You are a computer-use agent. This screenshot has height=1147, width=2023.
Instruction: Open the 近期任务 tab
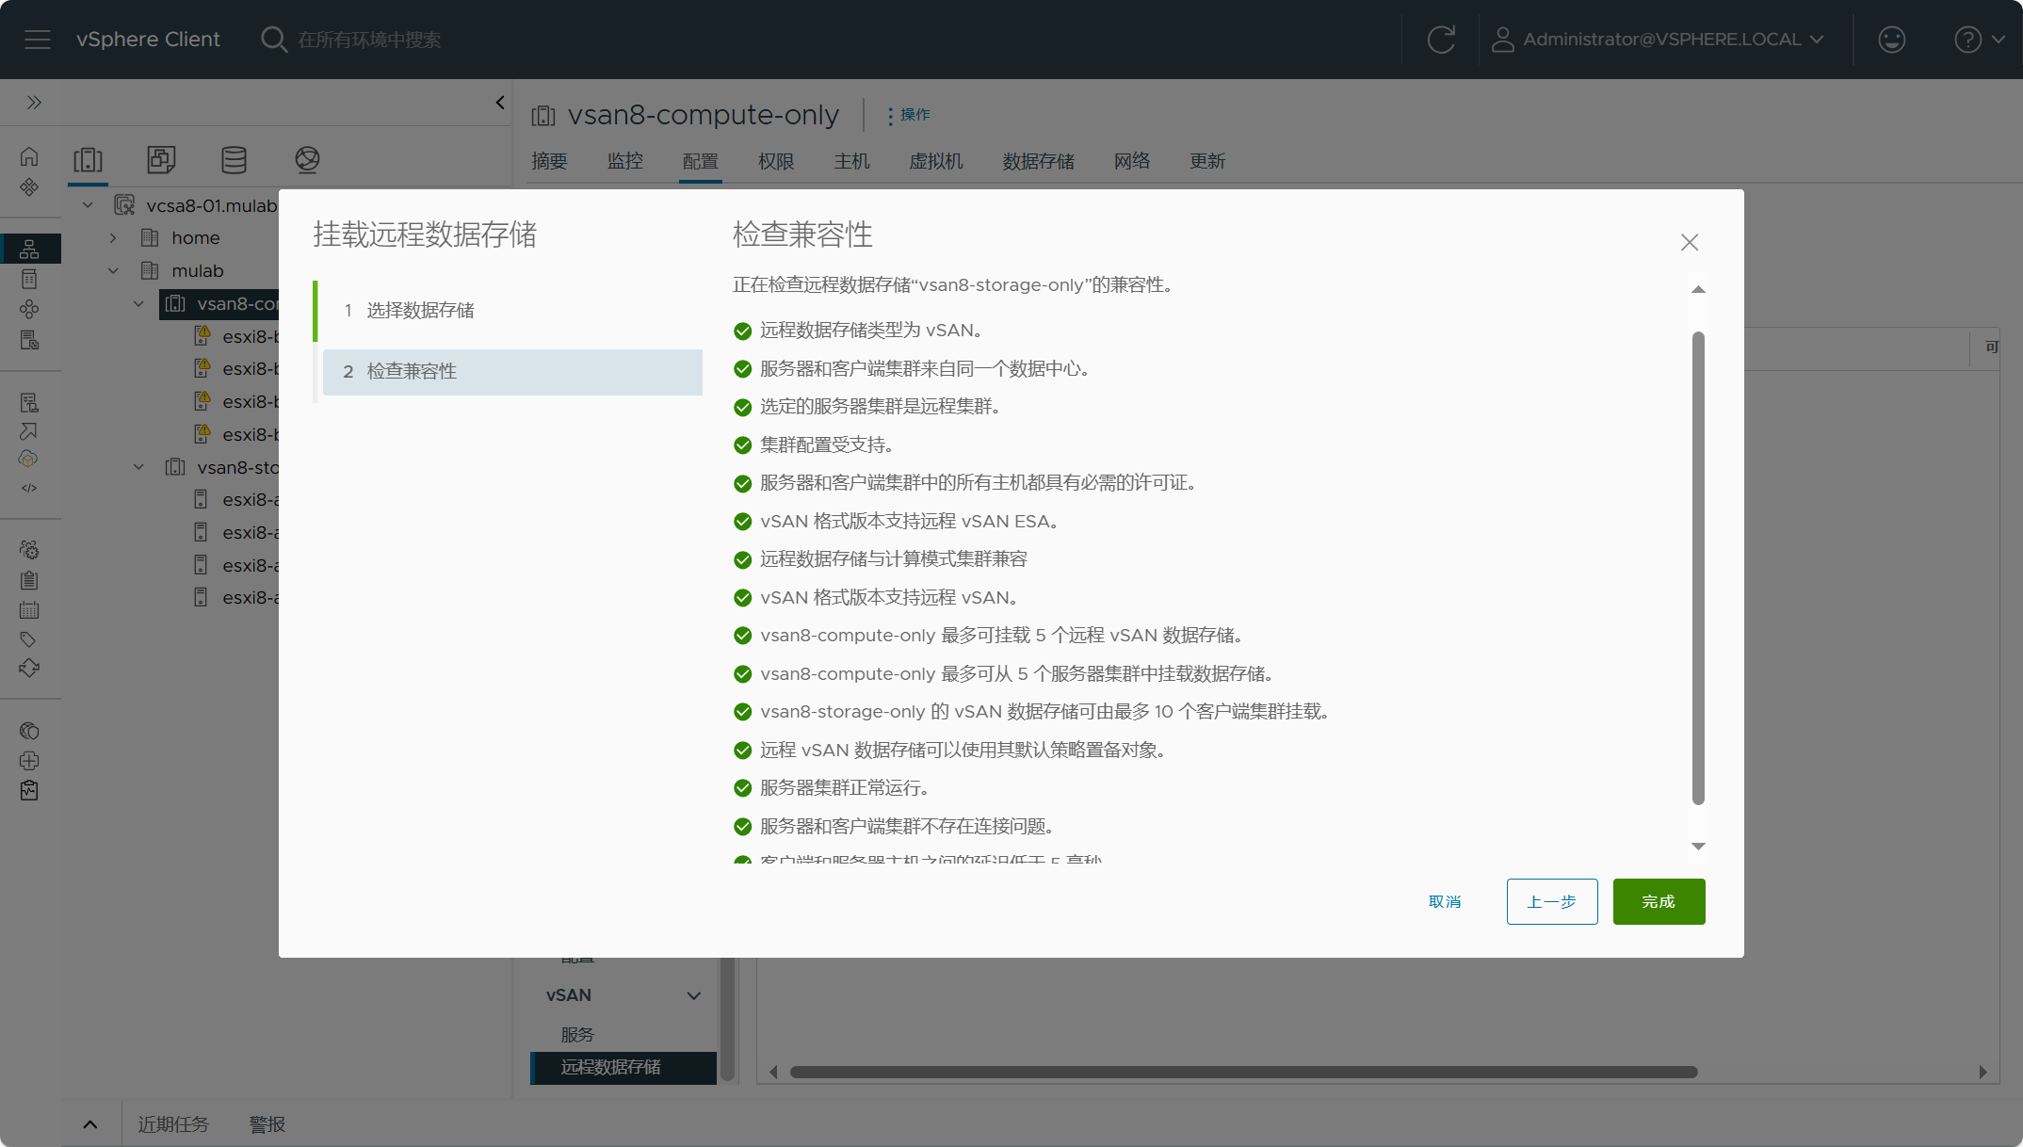click(x=173, y=1124)
